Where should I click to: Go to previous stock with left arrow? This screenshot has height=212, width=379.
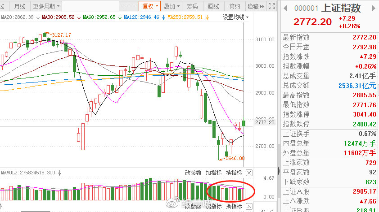pos(285,9)
